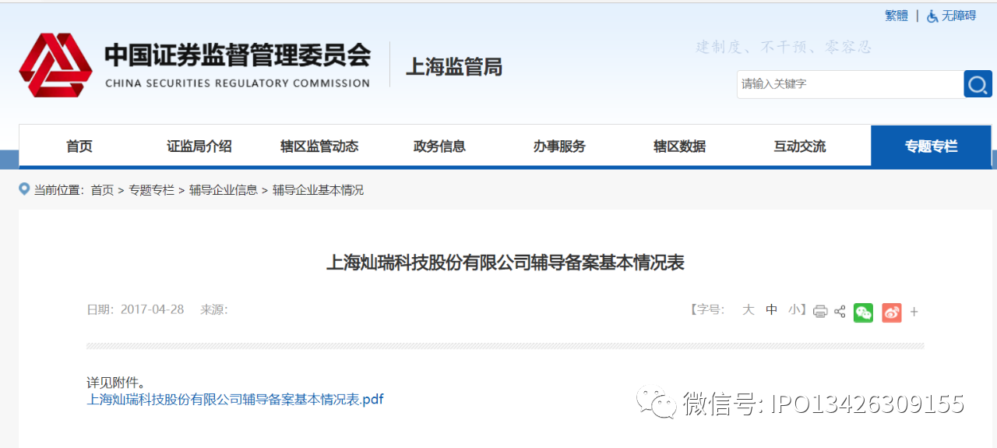Viewport: 997px width, 448px height.
Task: Open the 办事服务 navigation tab
Action: tap(559, 146)
